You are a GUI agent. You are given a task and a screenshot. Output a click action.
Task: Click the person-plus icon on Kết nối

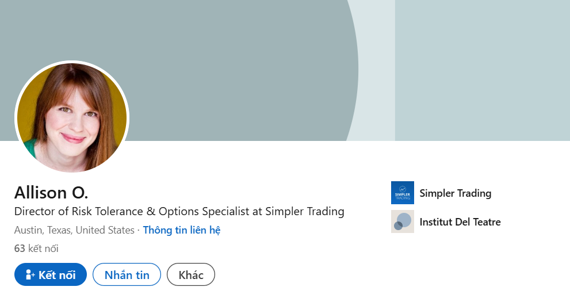tap(30, 275)
